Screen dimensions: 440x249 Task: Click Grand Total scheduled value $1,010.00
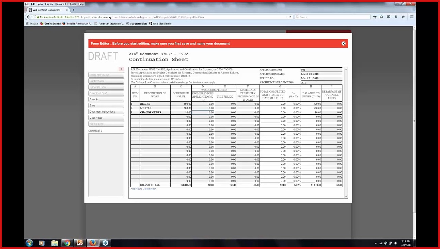[181, 185]
